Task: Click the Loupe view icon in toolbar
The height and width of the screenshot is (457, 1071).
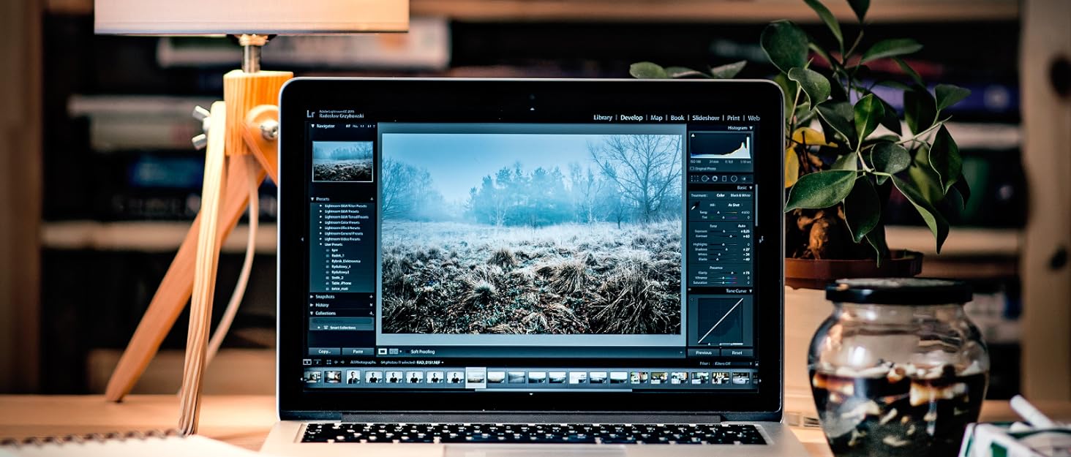Action: pyautogui.click(x=383, y=352)
